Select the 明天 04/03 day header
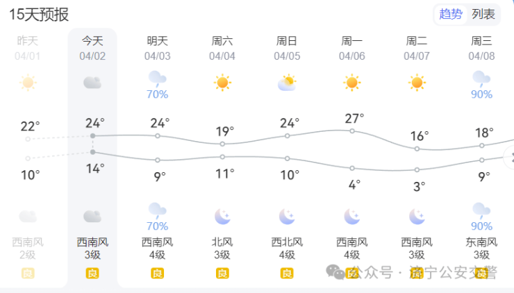Viewport: 514px width, 293px height. point(158,47)
